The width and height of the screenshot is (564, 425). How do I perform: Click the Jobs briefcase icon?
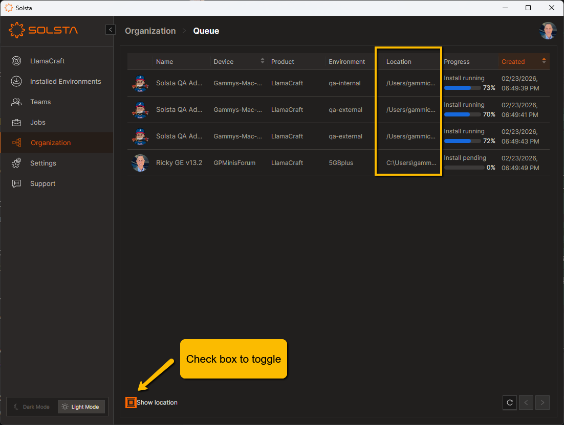click(16, 123)
